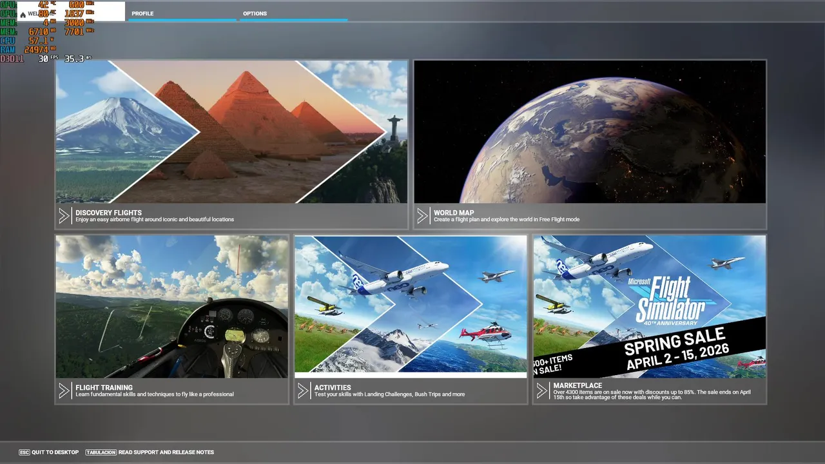Open the Spring Sale Marketplace banner image
The height and width of the screenshot is (464, 825).
click(650, 307)
